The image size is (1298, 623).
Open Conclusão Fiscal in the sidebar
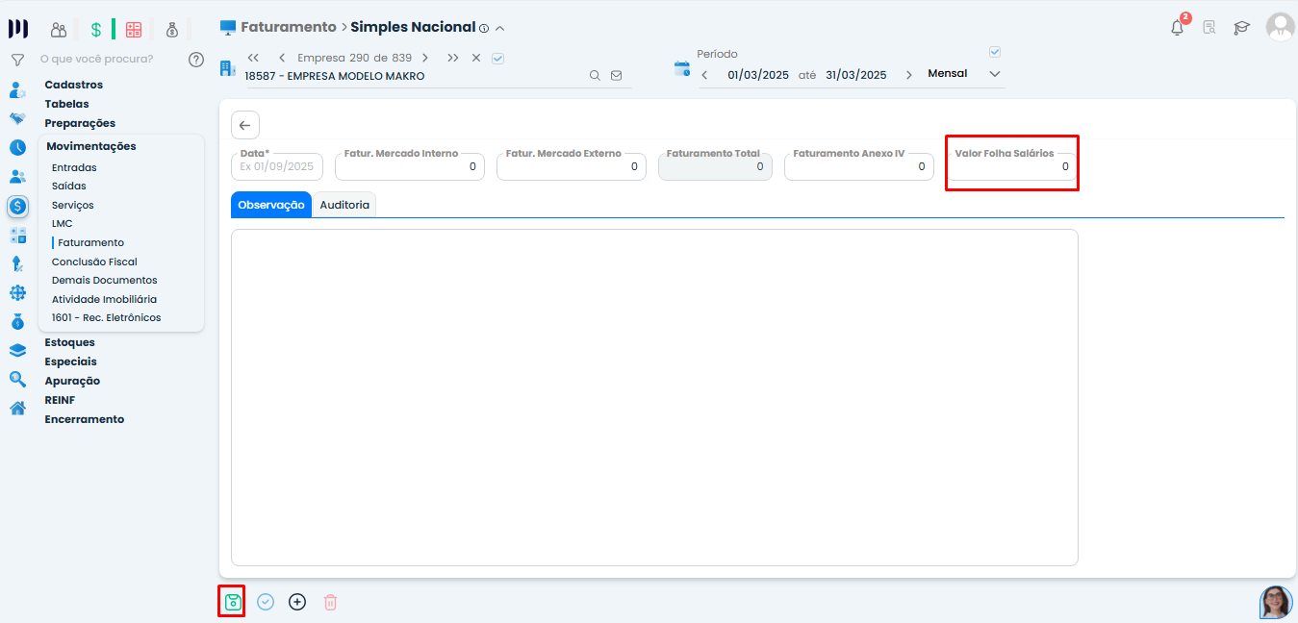(94, 262)
